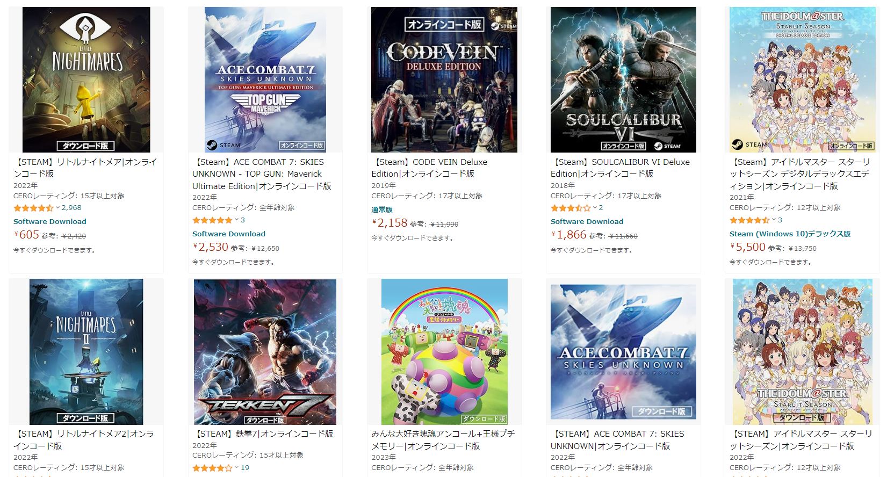
Task: Click the 通常版 edition link
Action: point(382,209)
